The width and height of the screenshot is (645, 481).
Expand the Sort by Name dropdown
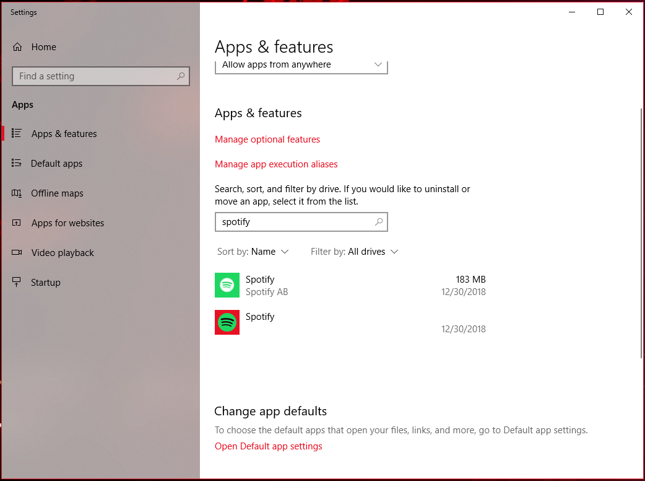253,252
